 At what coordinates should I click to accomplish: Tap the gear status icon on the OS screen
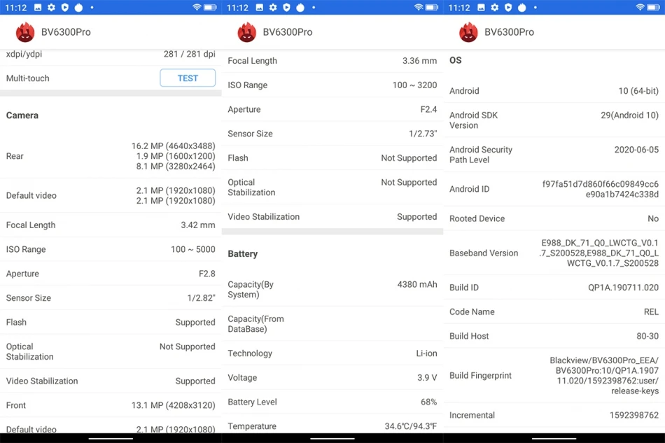tap(494, 7)
